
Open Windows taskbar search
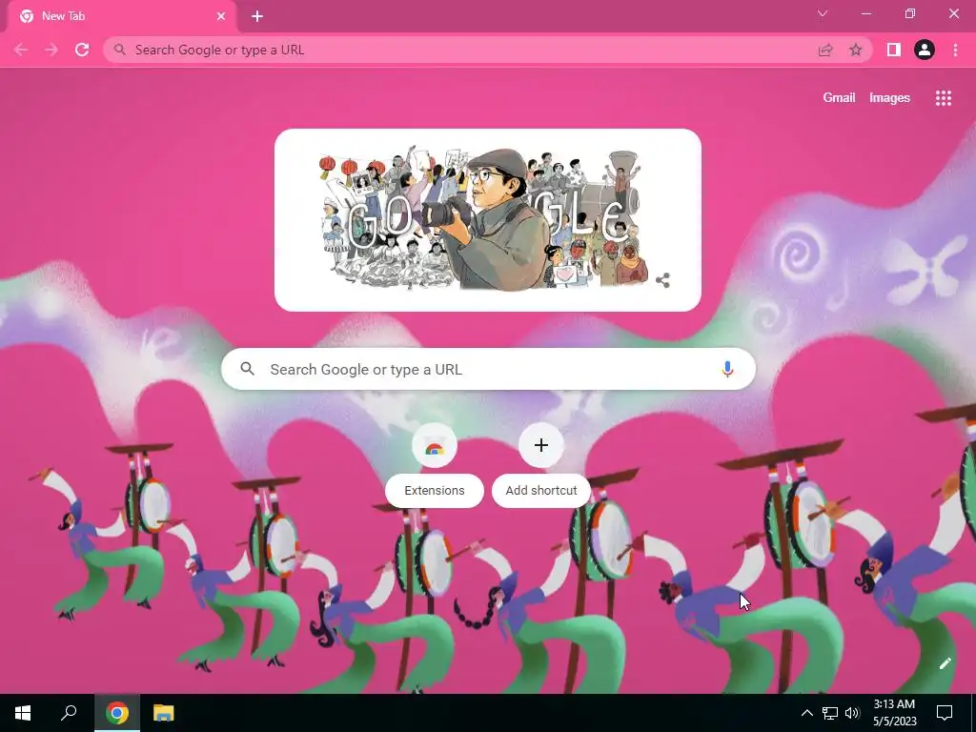click(x=69, y=713)
